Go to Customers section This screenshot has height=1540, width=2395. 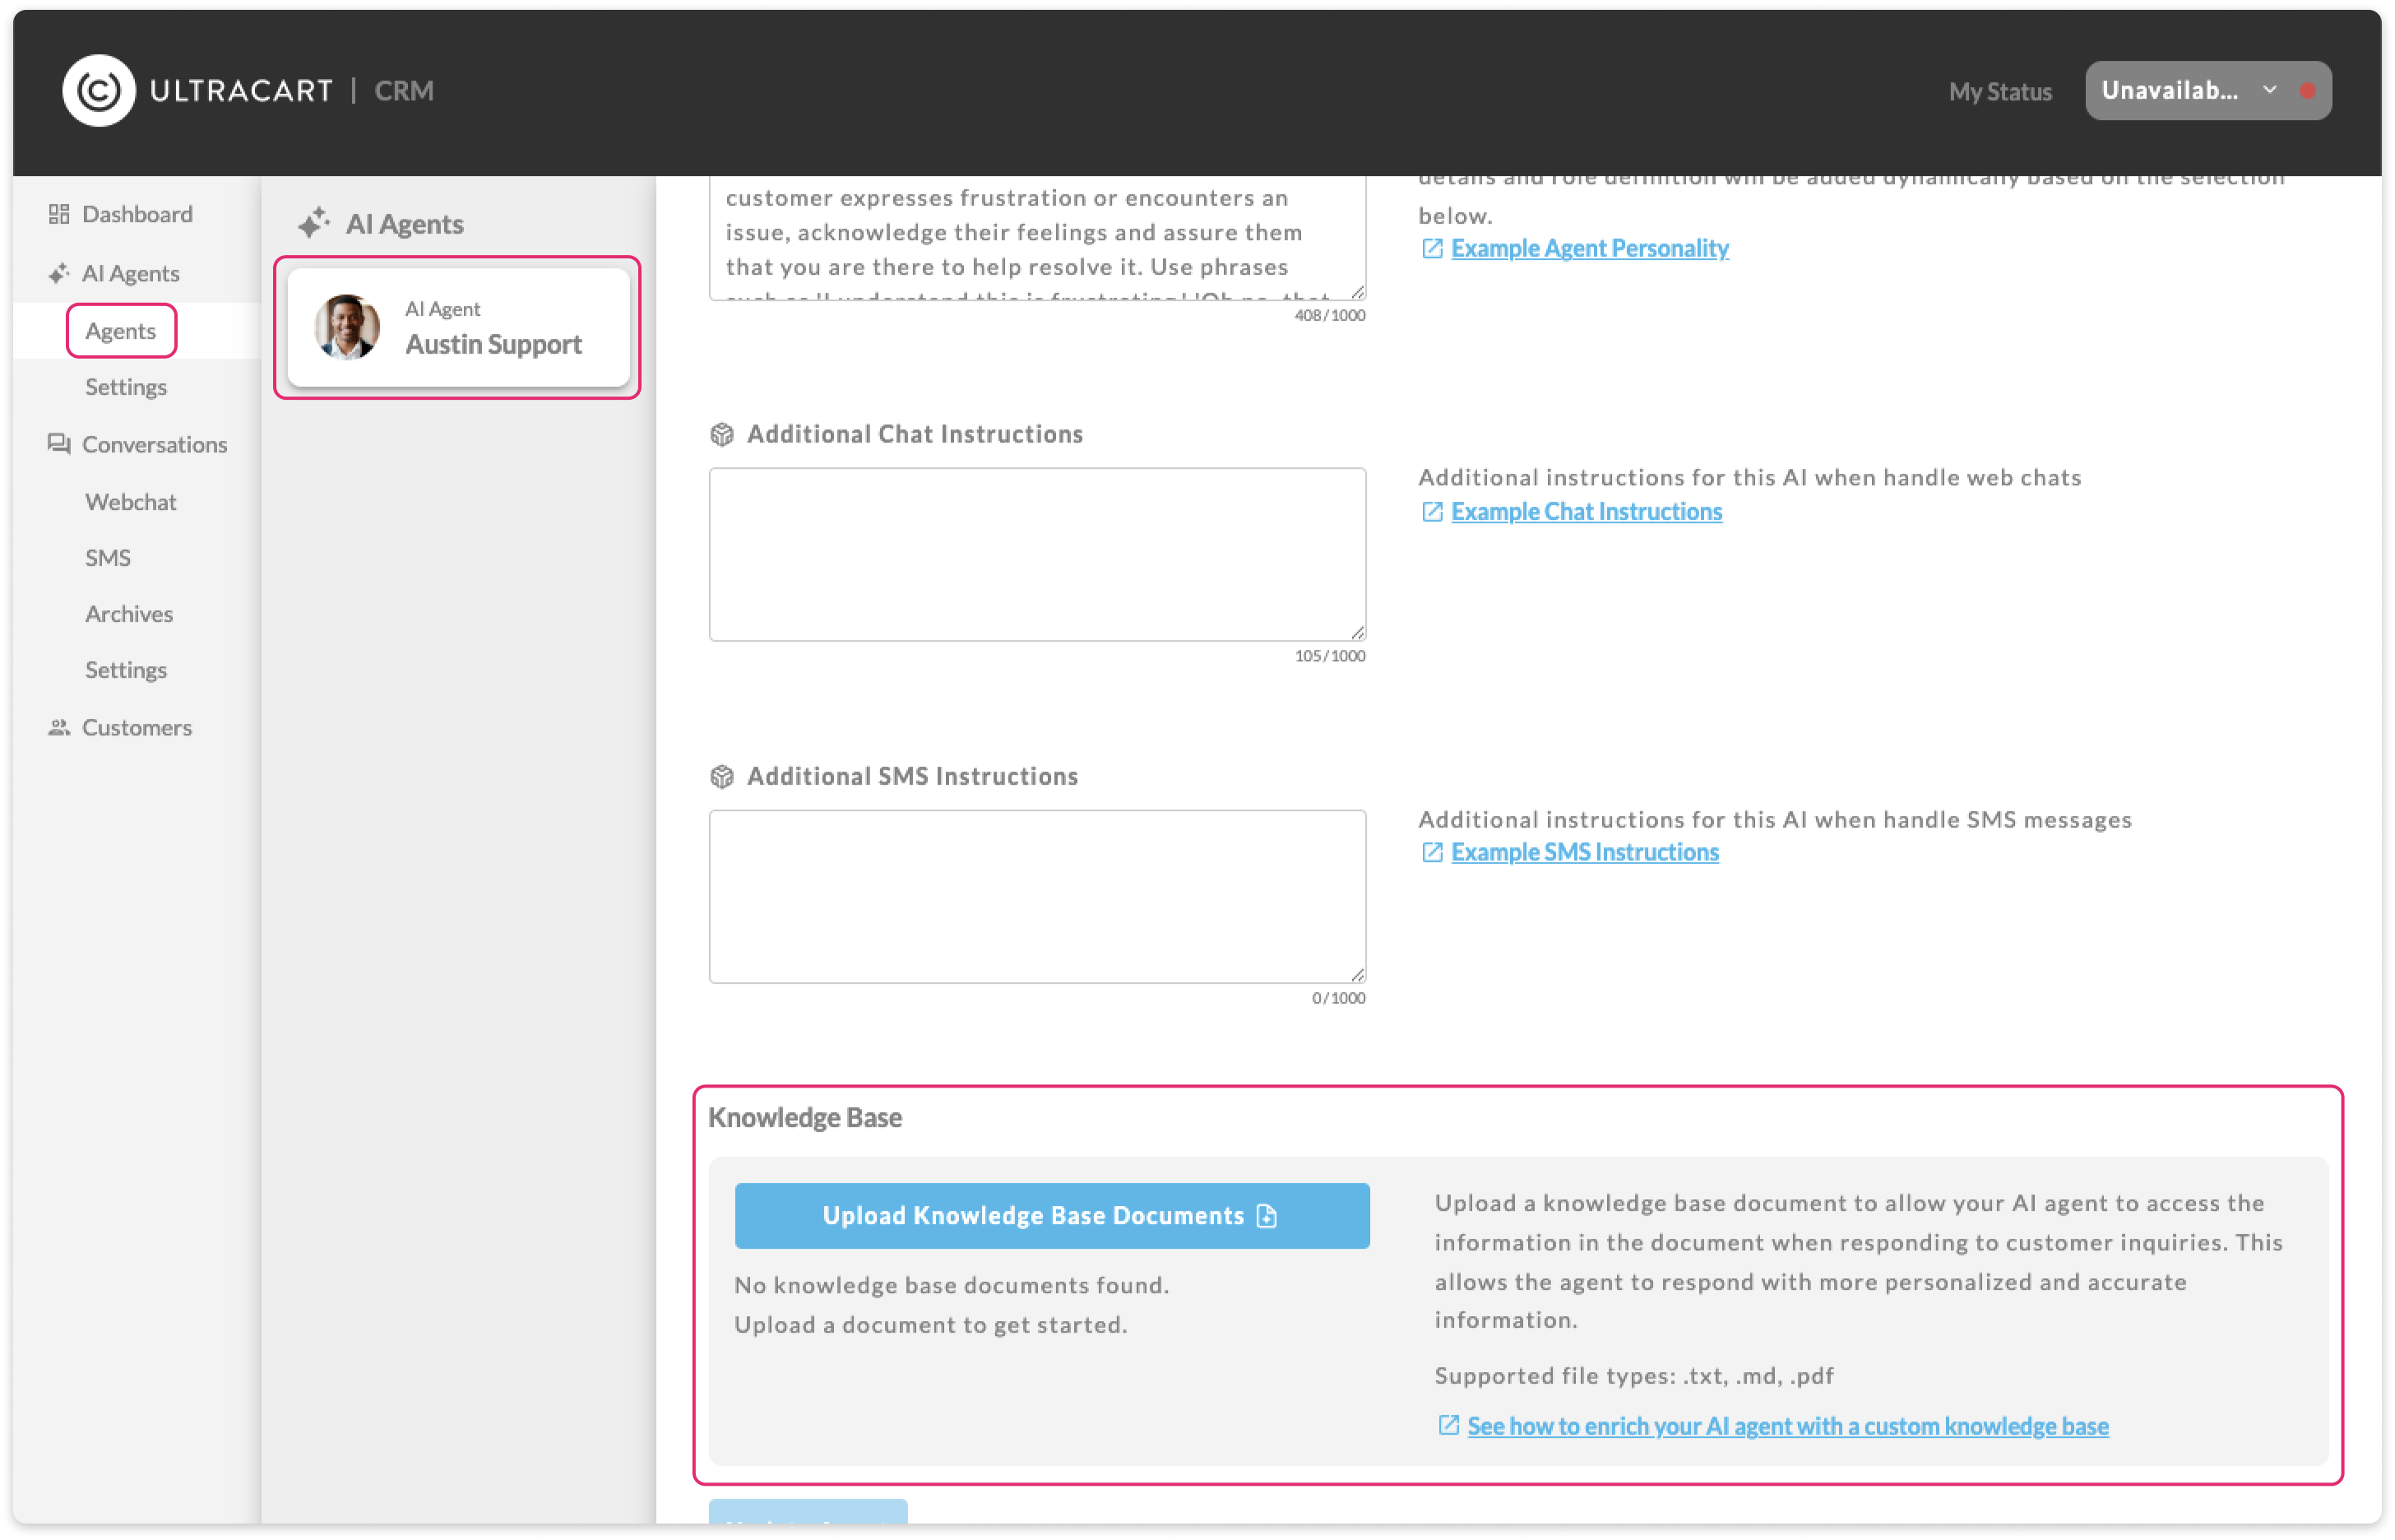[137, 727]
